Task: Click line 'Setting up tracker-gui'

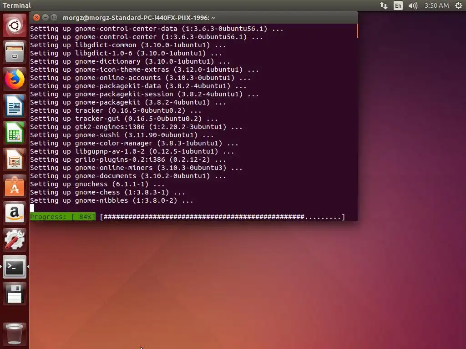Action: pos(124,119)
